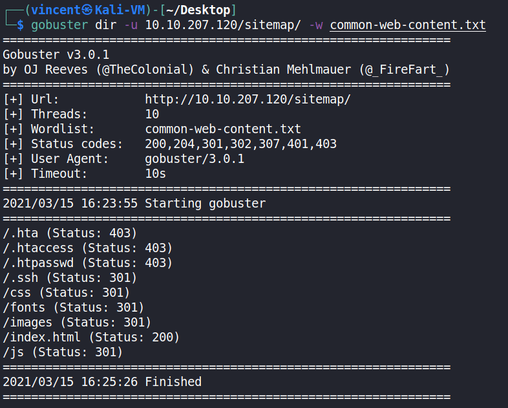Screen dimensions: 508x408
Task: Open the http://10.10.207.120/sitemap/ URL
Action: point(248,99)
